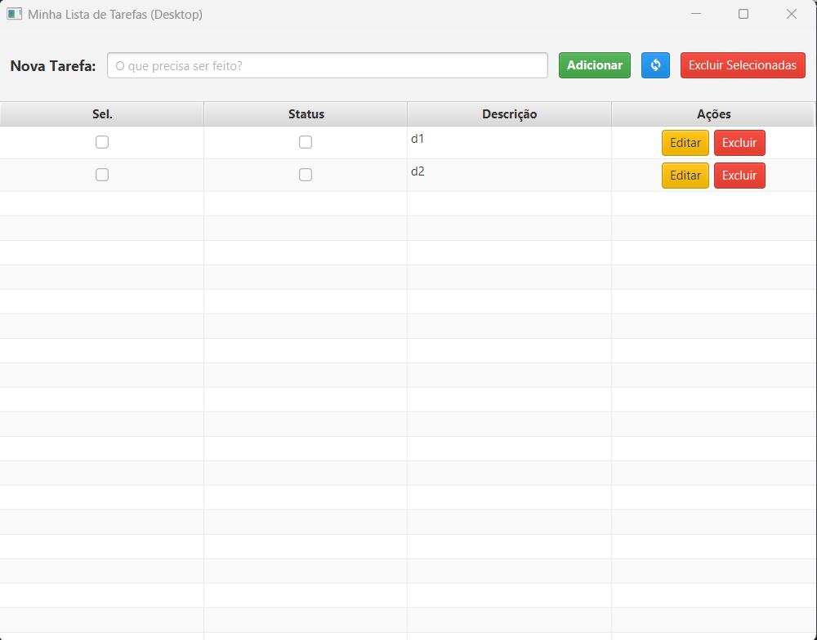Viewport: 817px width, 640px height.
Task: Click the Sel. column header
Action: (x=102, y=114)
